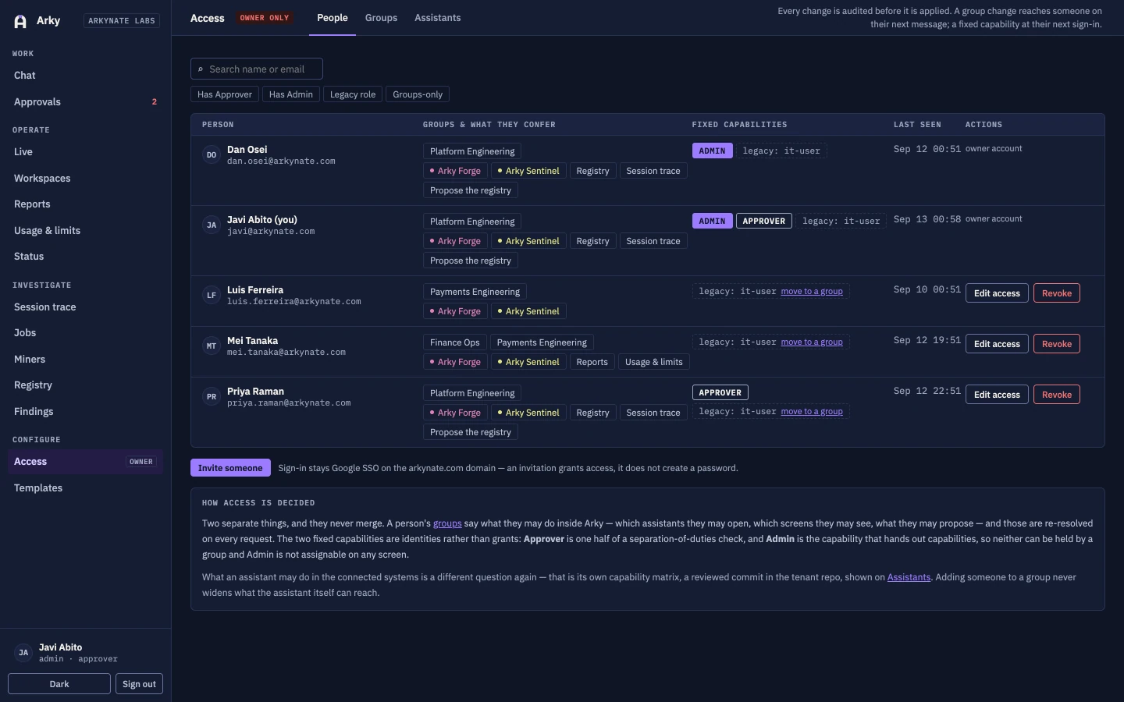
Task: Click 'move to a group' for Priya Raman
Action: pyautogui.click(x=812, y=411)
